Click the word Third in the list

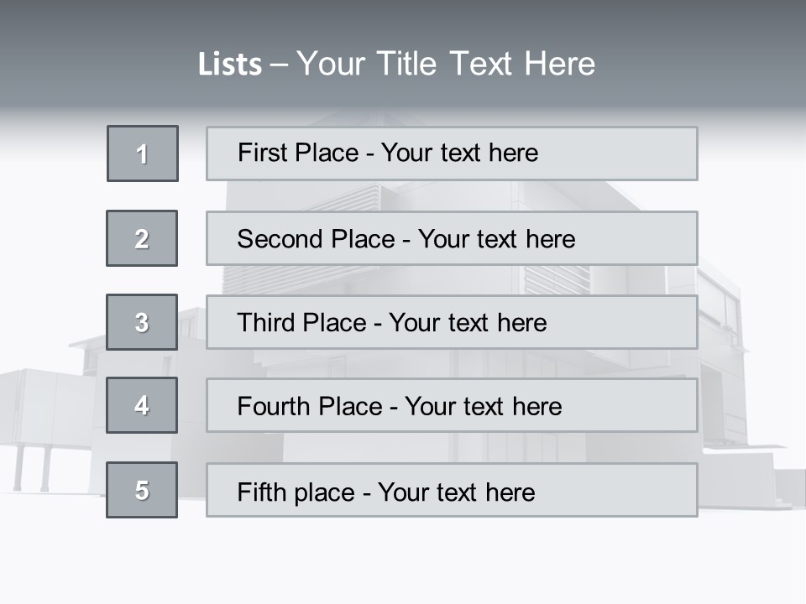tap(267, 323)
